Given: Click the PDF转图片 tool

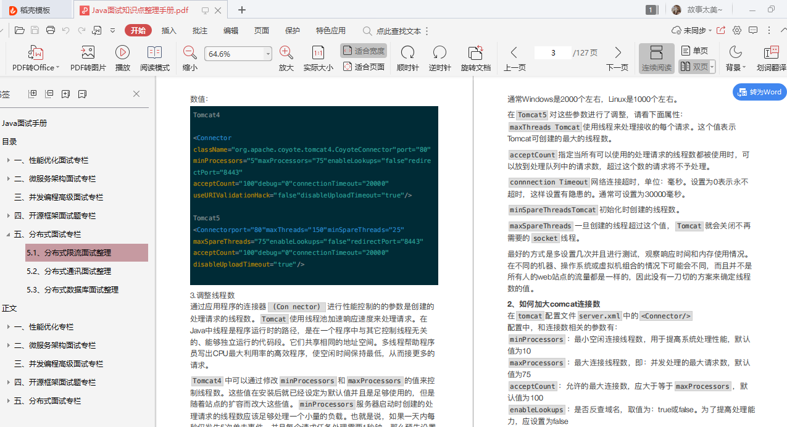Looking at the screenshot, I should coord(88,59).
